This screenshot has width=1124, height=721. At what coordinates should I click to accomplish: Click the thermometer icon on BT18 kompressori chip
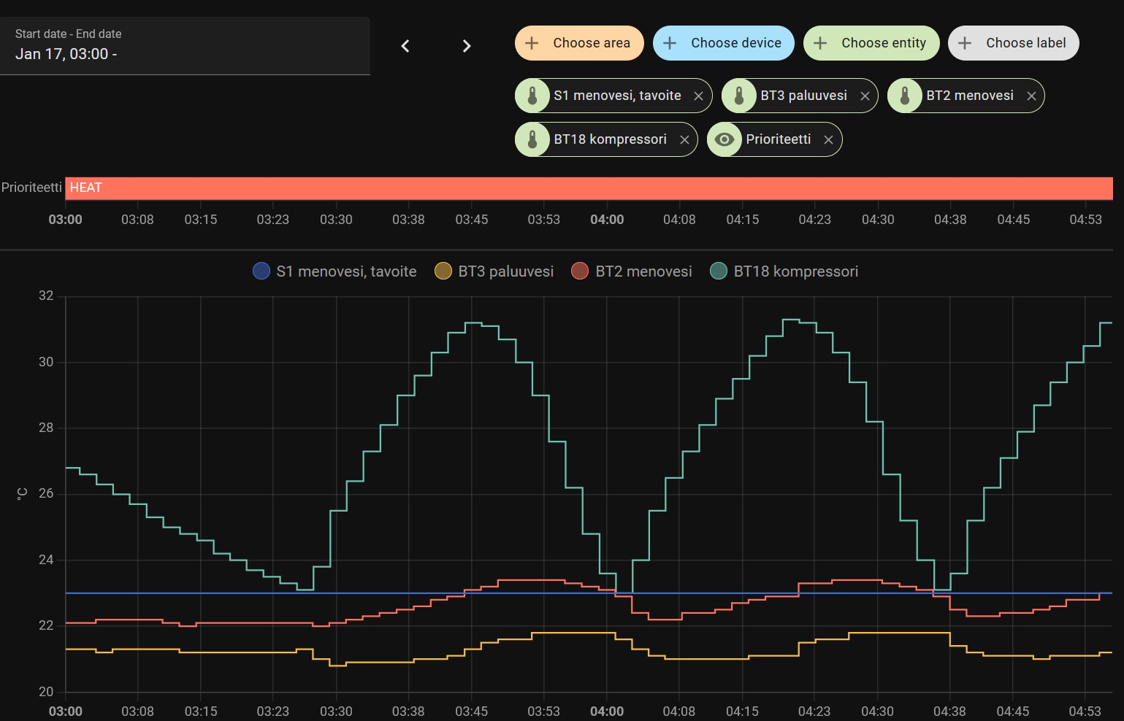point(532,139)
